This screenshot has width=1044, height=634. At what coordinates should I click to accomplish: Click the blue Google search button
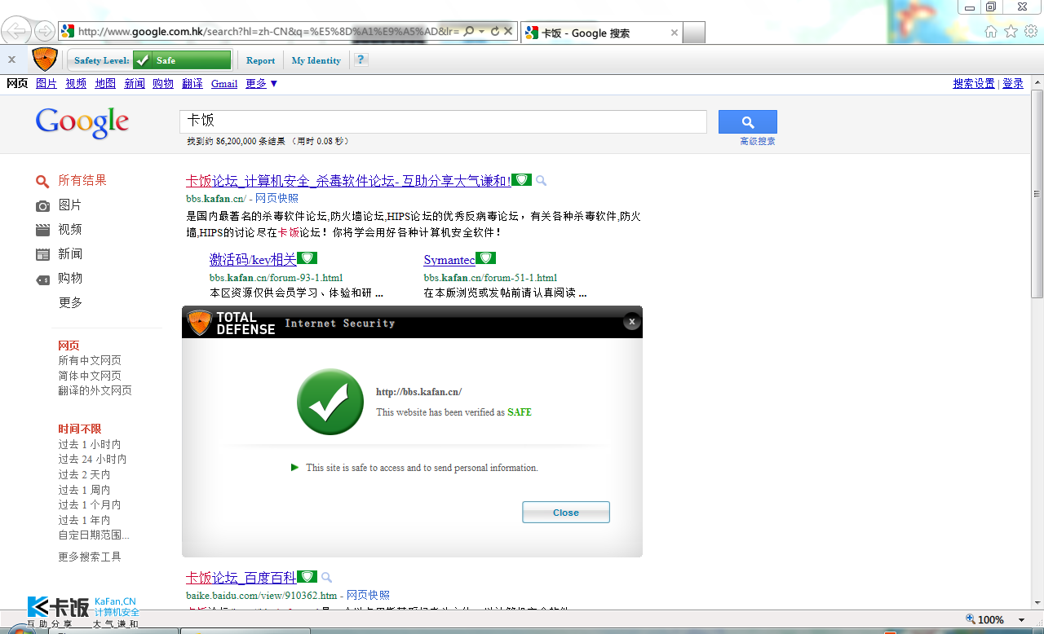(x=748, y=121)
